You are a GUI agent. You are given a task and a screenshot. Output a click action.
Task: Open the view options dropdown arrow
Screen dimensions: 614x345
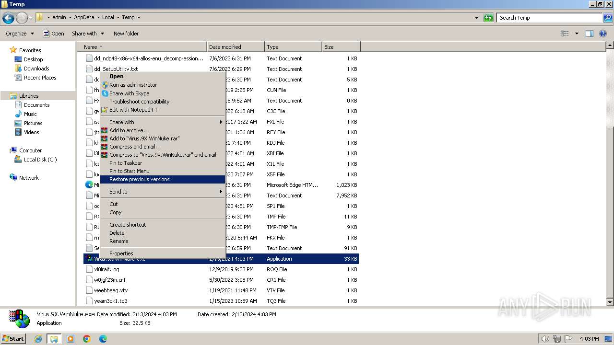[577, 34]
